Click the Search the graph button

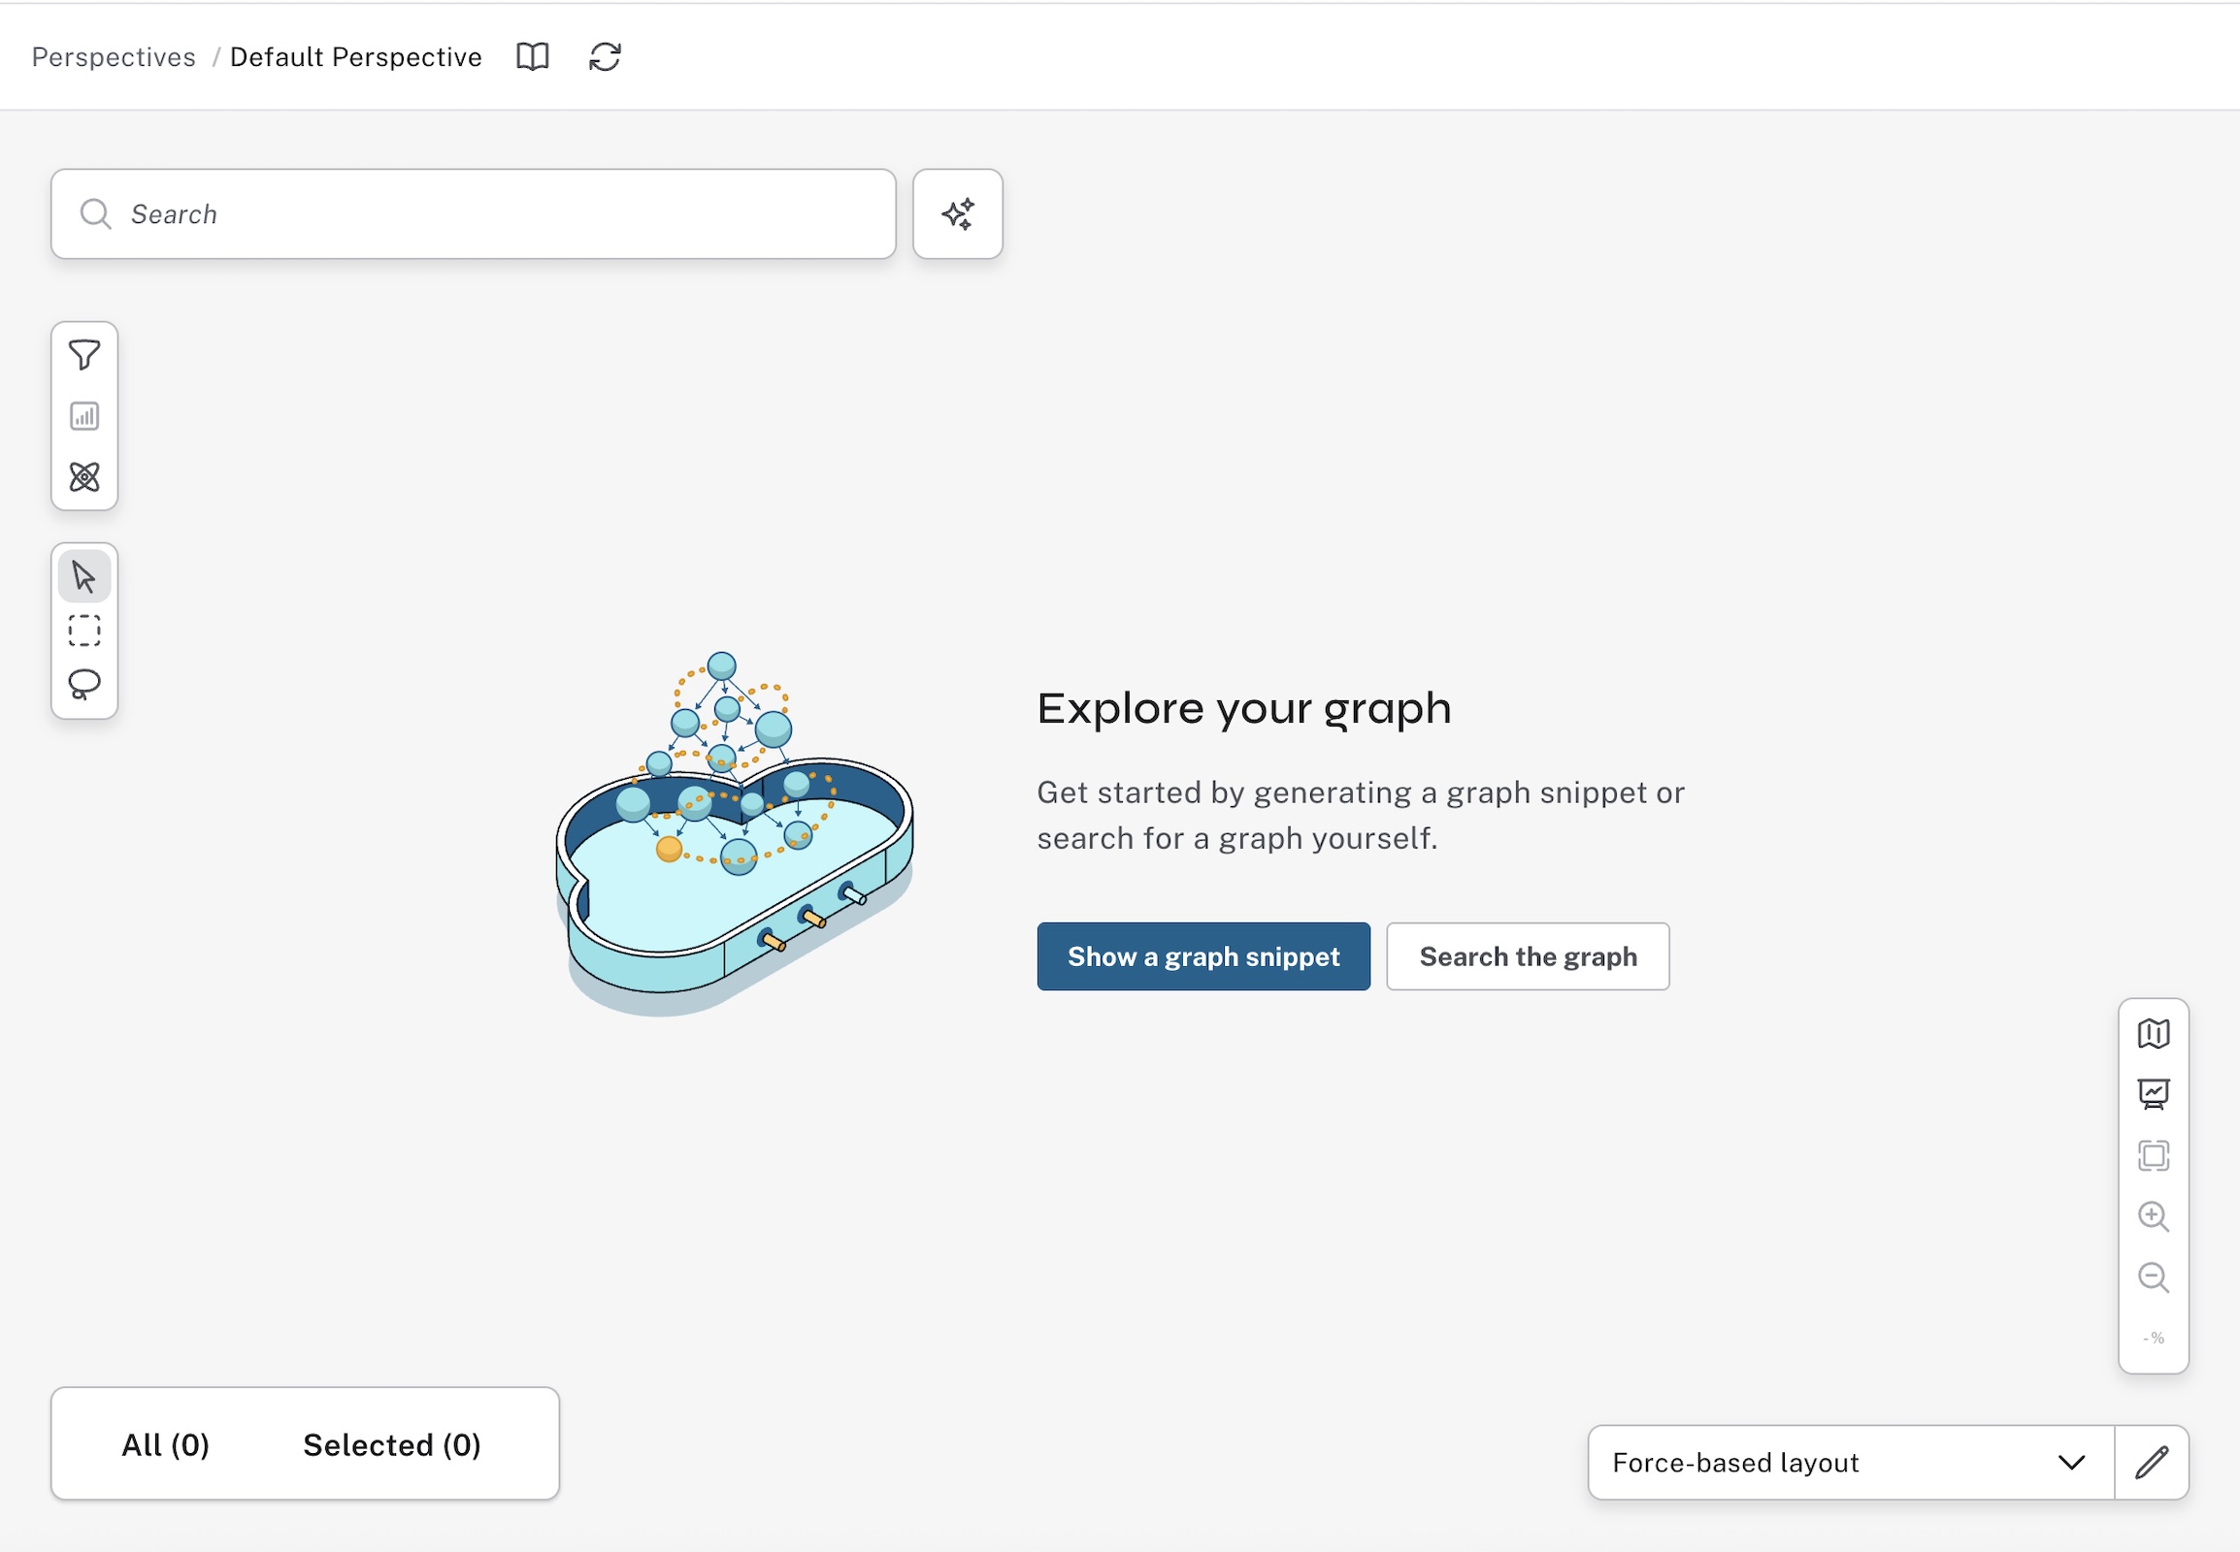pos(1527,955)
